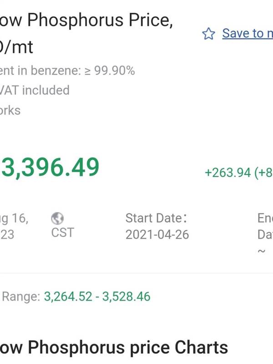This screenshot has height=364, width=273.
Task: Click the Phosphorus price Charts heading
Action: coord(114,348)
